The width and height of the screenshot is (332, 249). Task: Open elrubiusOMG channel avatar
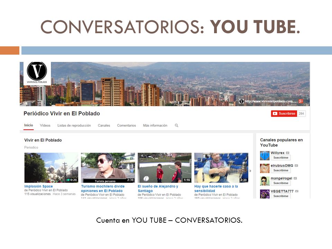coord(265,168)
